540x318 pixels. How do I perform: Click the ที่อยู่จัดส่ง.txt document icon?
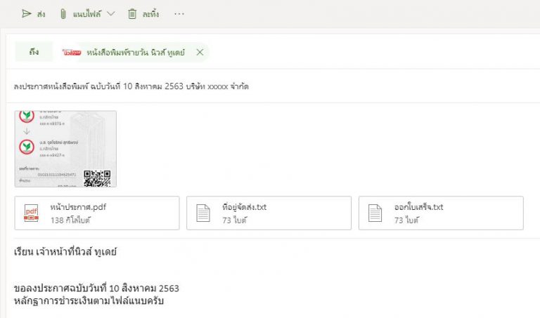tap(202, 213)
